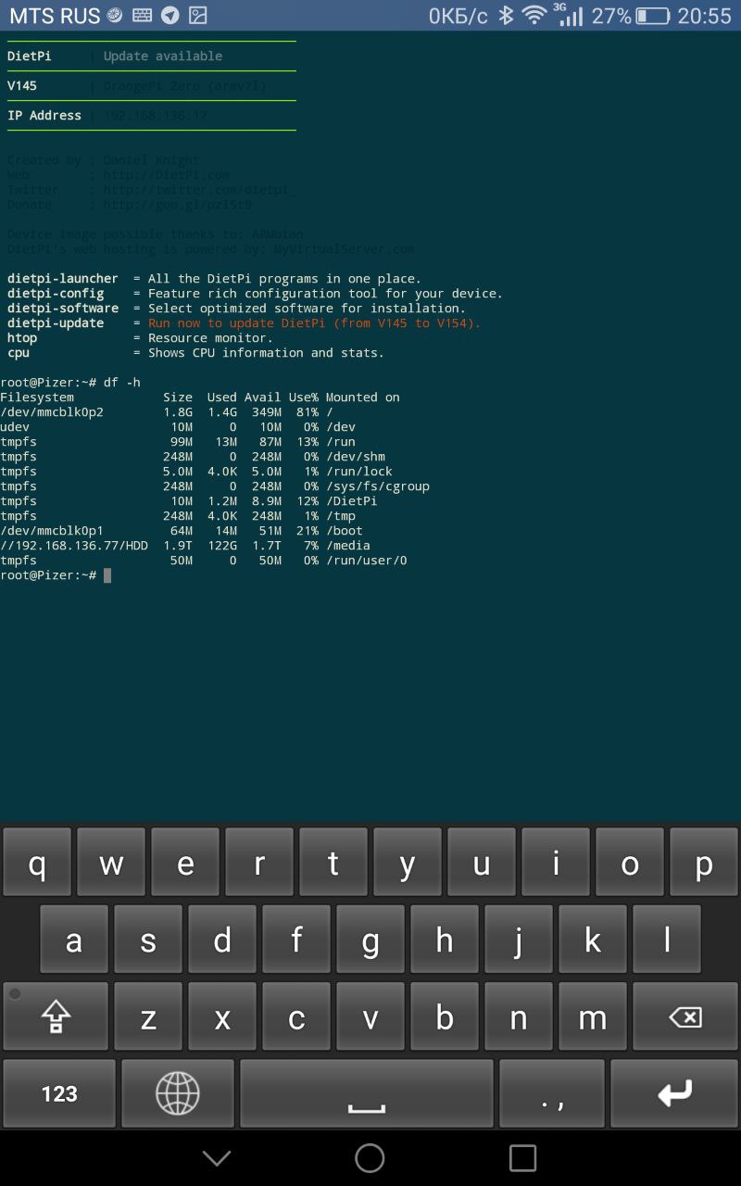Tap the t key
The height and width of the screenshot is (1186, 741).
(333, 863)
